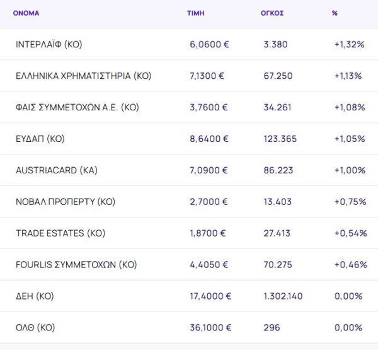Select ΦΑΙΣ ΣΥΜΜΕΤΟΧΩΝ Α.Ε. (ΚΟ)

point(77,108)
